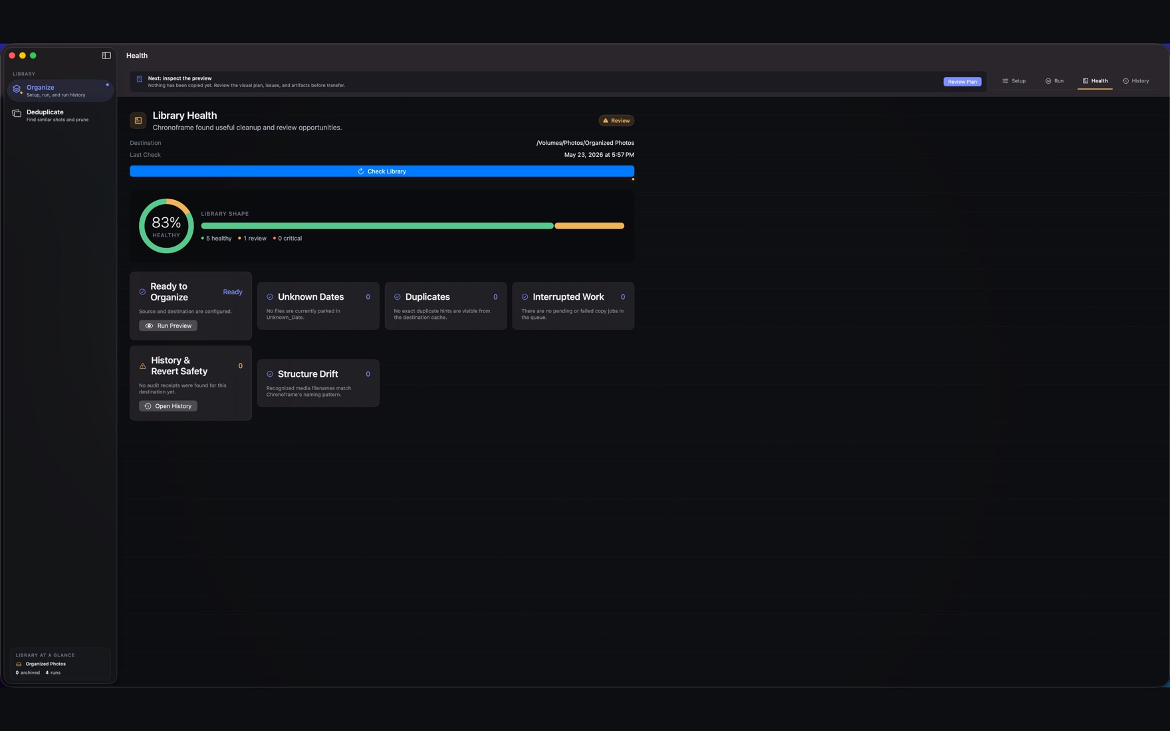
Task: Click the "Next: inspect the preview" banner heading
Action: coord(179,78)
